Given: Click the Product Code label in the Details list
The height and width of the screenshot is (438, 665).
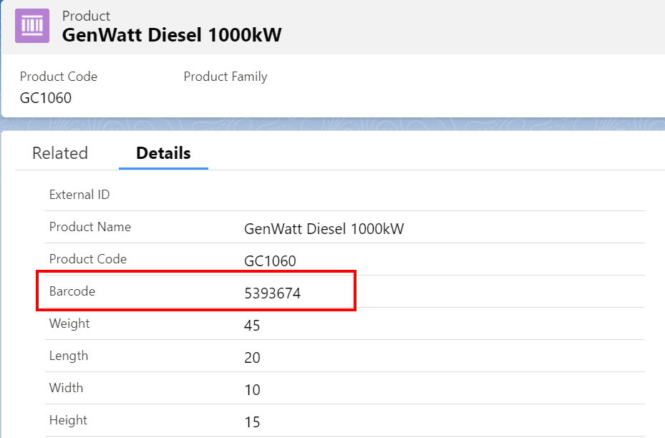Looking at the screenshot, I should tap(88, 259).
